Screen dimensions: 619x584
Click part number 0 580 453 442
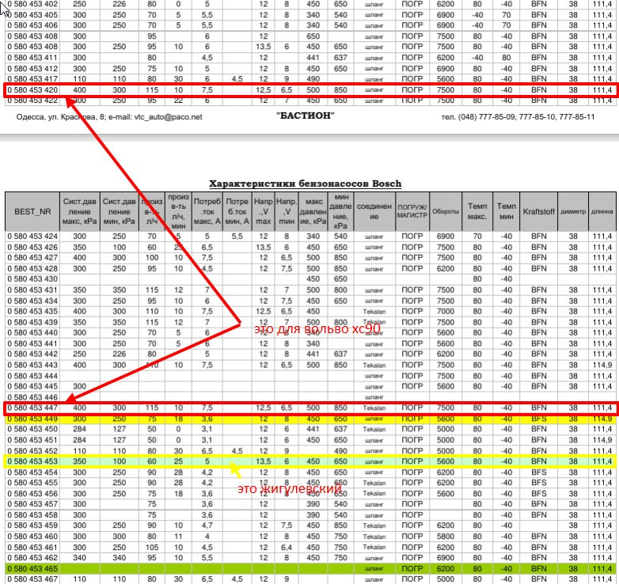coord(32,354)
